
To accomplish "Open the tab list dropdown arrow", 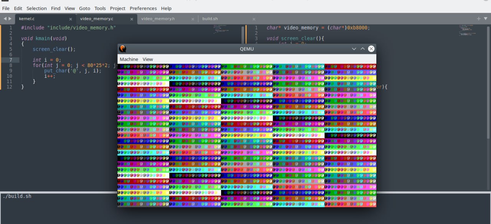I will tap(485, 19).
